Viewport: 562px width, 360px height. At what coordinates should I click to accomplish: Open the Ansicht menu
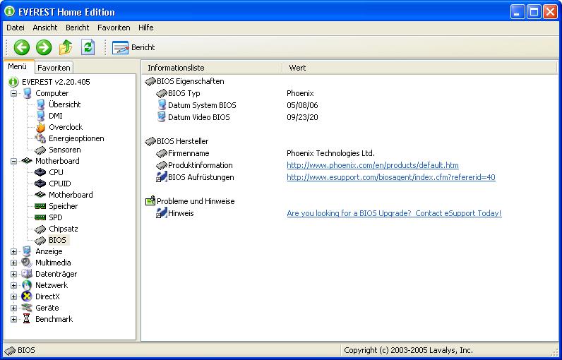point(44,28)
